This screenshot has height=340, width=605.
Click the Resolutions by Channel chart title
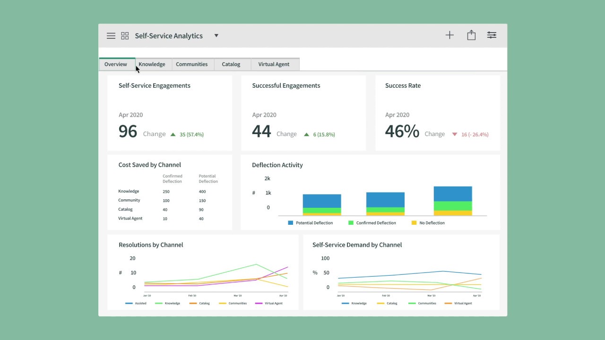[x=151, y=245]
